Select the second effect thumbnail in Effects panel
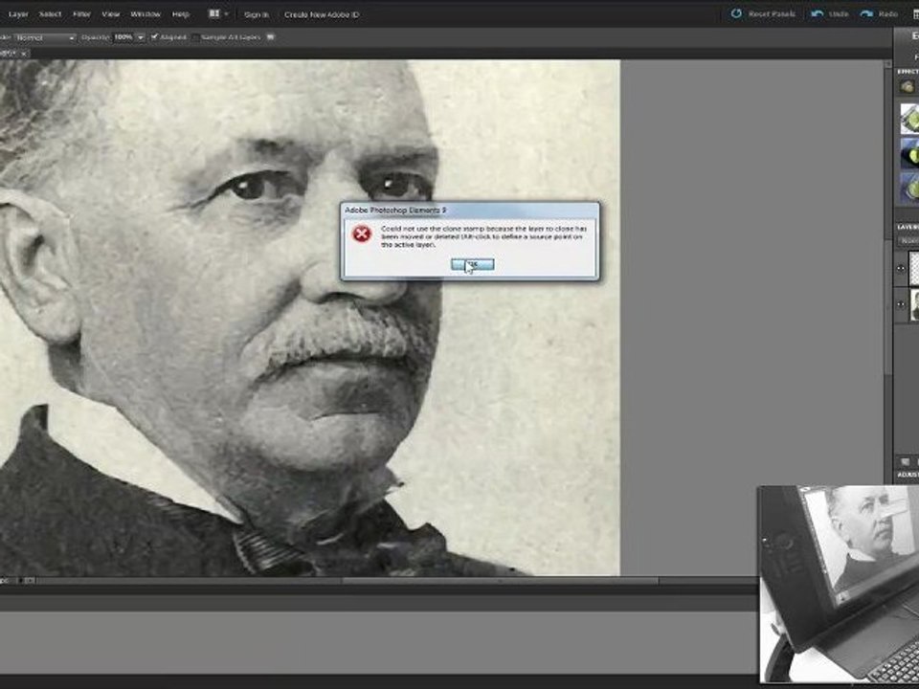The image size is (919, 689). pyautogui.click(x=910, y=154)
